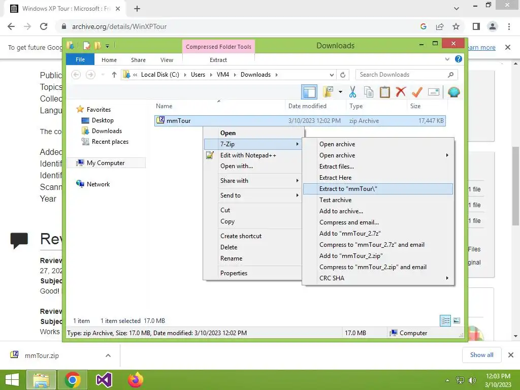Select Extract to "mmTour\" in 7-Zip submenu
This screenshot has height=390, width=520.
click(x=378, y=189)
